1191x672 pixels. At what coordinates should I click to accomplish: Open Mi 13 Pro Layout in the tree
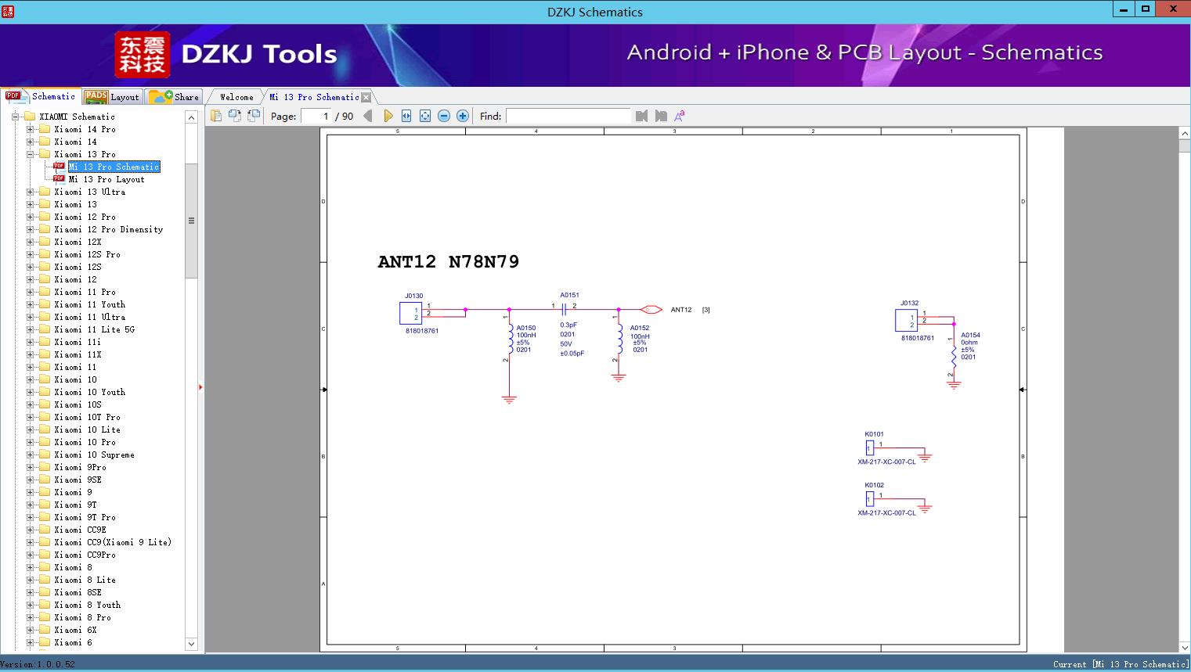click(x=106, y=179)
